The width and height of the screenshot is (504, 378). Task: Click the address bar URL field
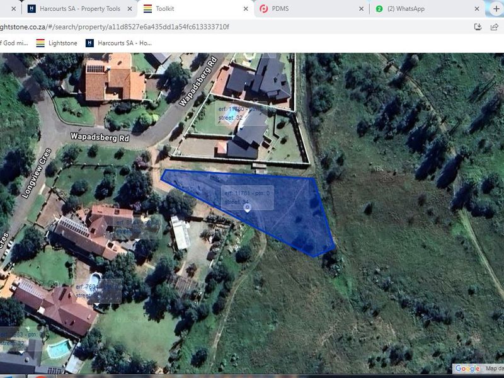coord(189,28)
